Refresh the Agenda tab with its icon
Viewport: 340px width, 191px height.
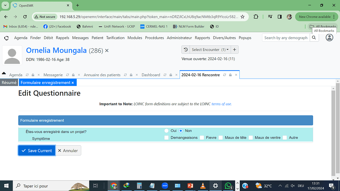point(27,75)
